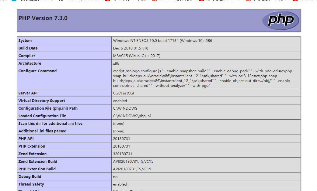Click the "Build Date" row label
This screenshot has width=317, height=191.
28,48
